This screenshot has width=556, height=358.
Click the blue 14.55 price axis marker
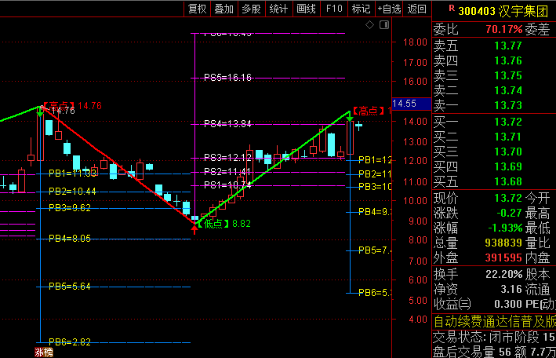pos(412,104)
